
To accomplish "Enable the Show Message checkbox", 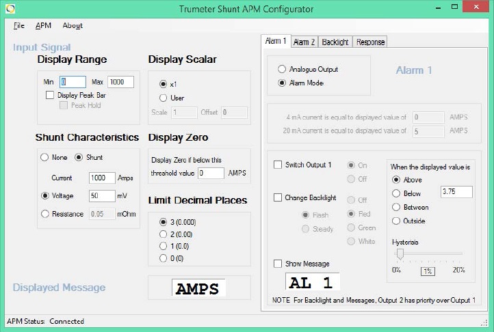I will [x=278, y=264].
